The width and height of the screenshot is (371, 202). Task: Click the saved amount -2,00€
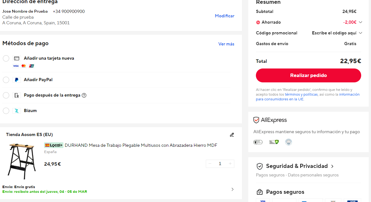click(349, 22)
